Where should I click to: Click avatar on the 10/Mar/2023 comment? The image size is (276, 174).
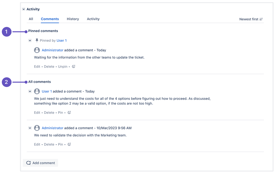point(37,128)
